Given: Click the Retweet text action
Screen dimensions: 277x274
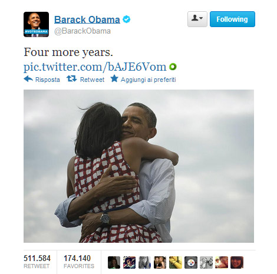Looking at the screenshot, I should 92,80.
